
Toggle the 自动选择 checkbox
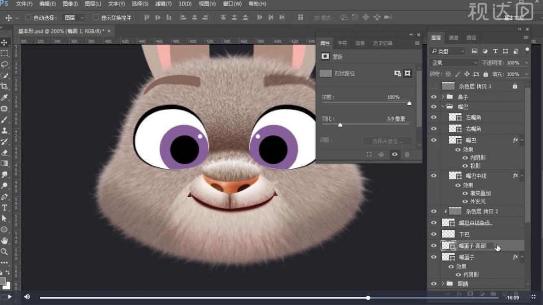tap(28, 17)
